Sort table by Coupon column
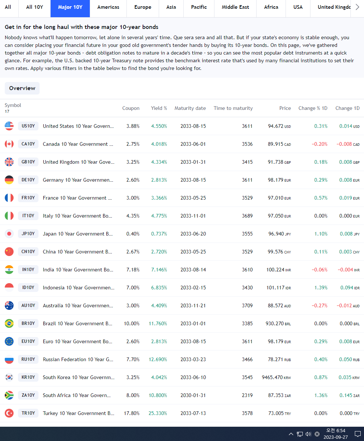This screenshot has height=441, width=364. pyautogui.click(x=131, y=108)
